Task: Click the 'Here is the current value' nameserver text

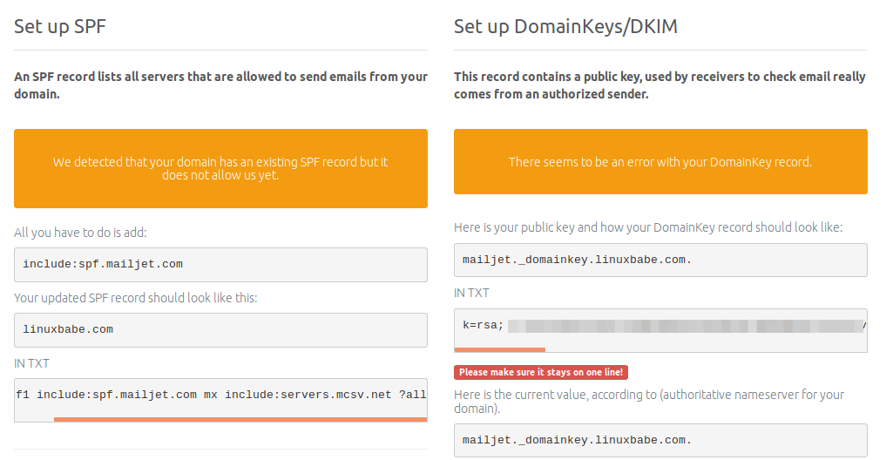Action: (x=648, y=401)
